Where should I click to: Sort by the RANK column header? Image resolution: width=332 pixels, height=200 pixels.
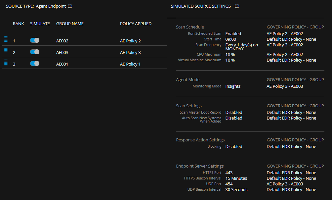[x=18, y=24]
